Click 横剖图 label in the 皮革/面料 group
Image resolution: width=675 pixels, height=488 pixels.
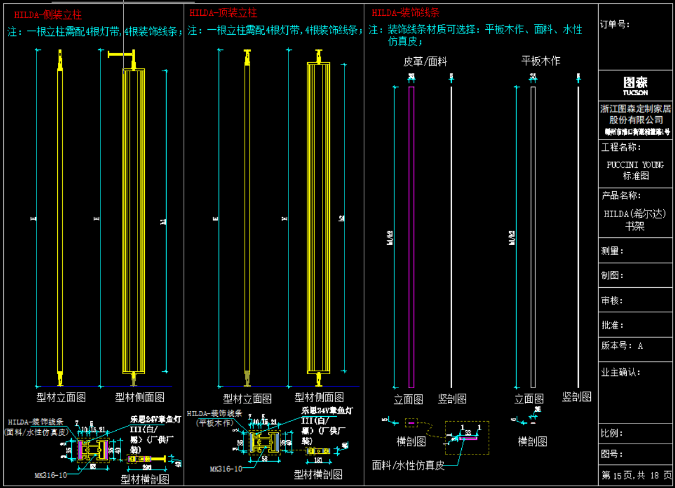click(411, 441)
